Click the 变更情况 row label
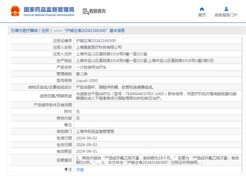 [64, 160]
